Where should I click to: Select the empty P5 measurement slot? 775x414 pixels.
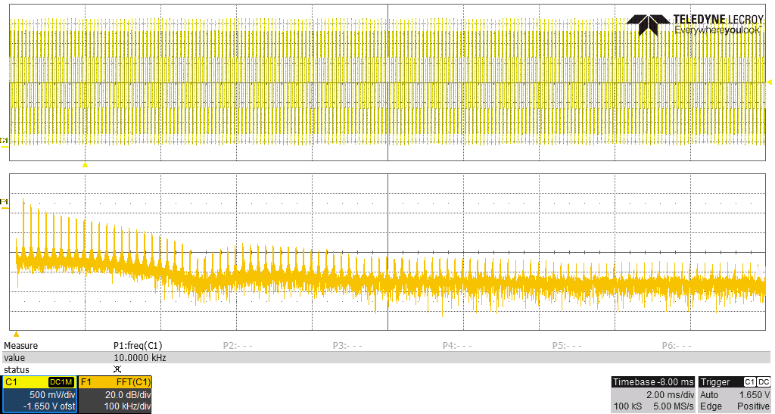(567, 346)
